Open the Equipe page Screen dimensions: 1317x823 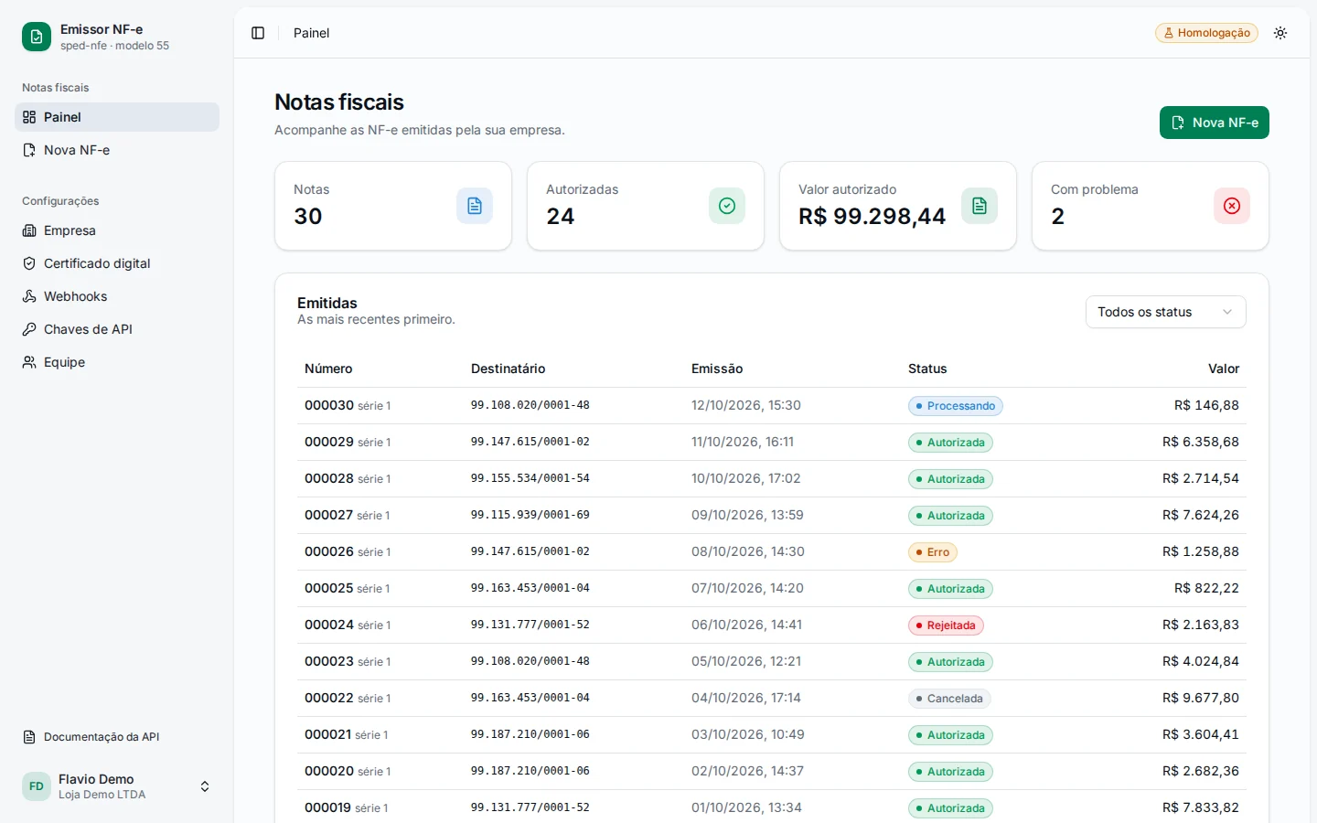[117, 362]
